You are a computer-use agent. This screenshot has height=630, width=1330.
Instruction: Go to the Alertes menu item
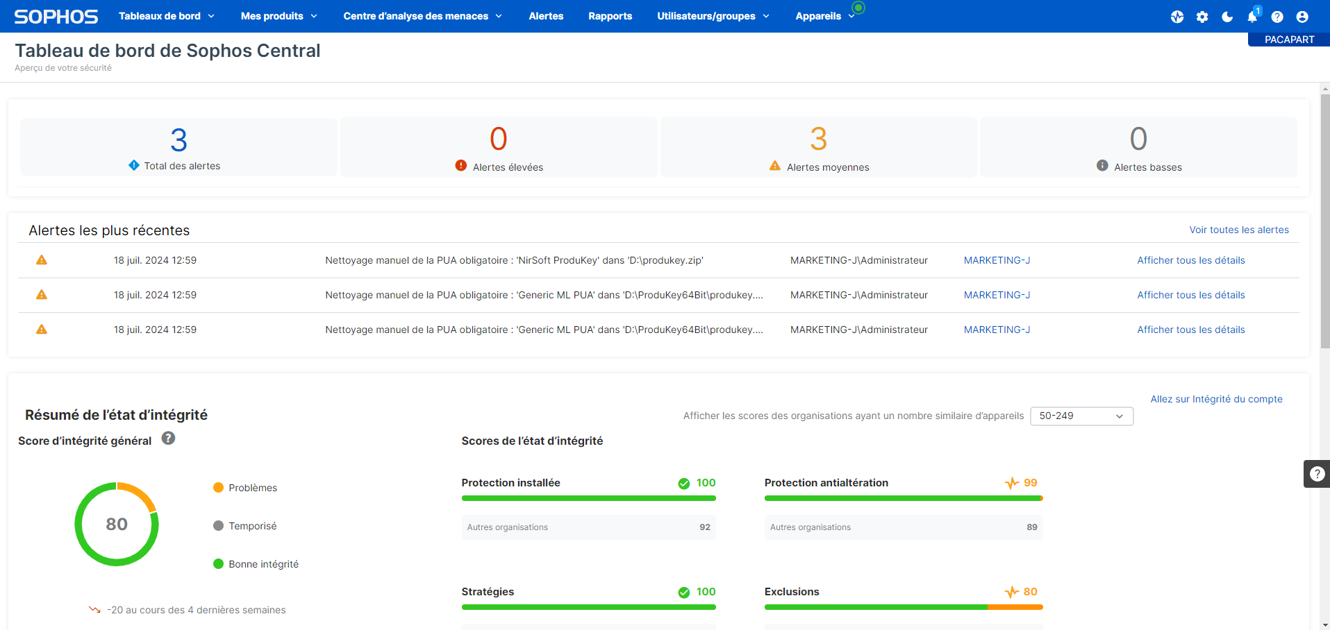(546, 16)
